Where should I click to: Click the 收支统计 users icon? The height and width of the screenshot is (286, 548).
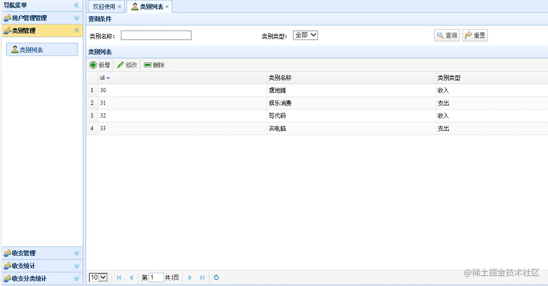[8, 266]
